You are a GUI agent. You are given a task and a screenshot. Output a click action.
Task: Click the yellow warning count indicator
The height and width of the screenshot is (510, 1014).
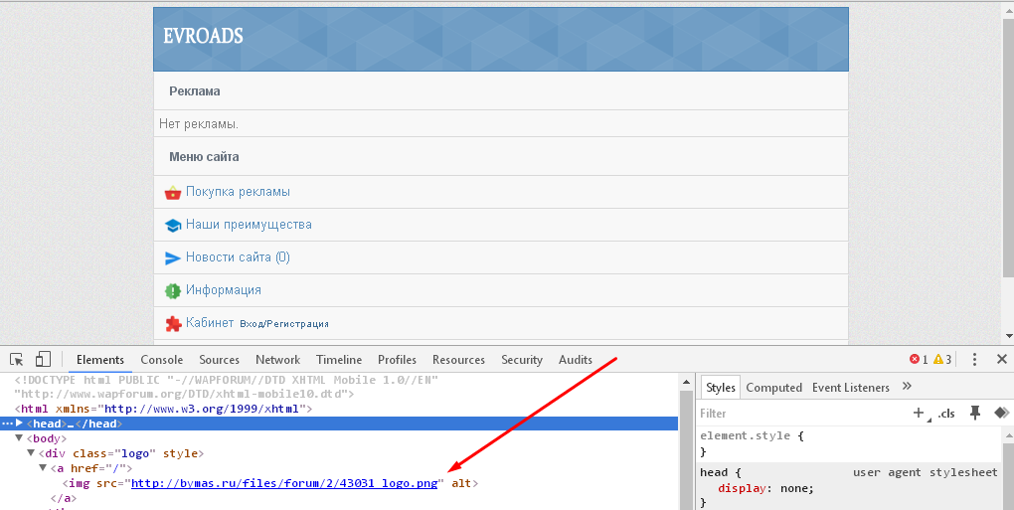[x=941, y=360]
